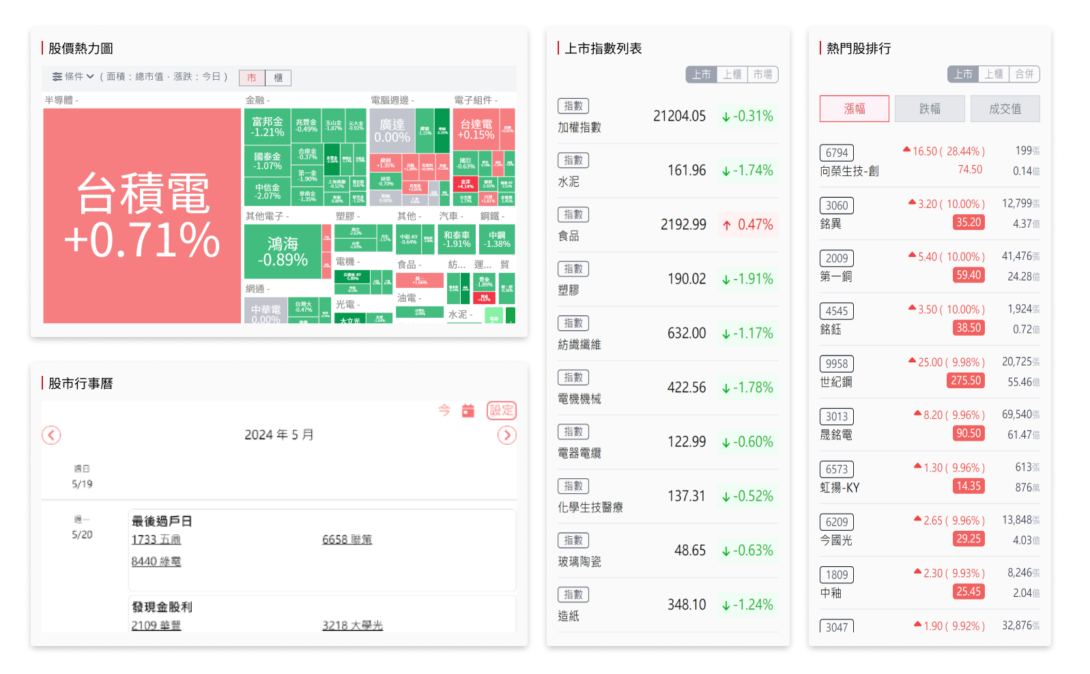Open the 2109 華豐 stock link

coord(156,626)
